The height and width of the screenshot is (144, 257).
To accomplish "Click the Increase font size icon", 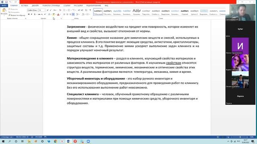I will pos(47,10).
